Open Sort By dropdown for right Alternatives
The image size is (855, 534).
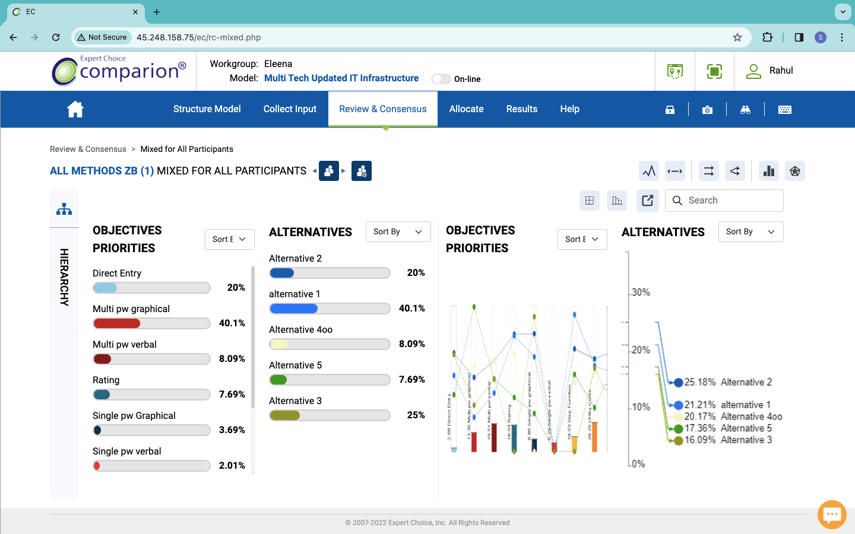(x=750, y=232)
